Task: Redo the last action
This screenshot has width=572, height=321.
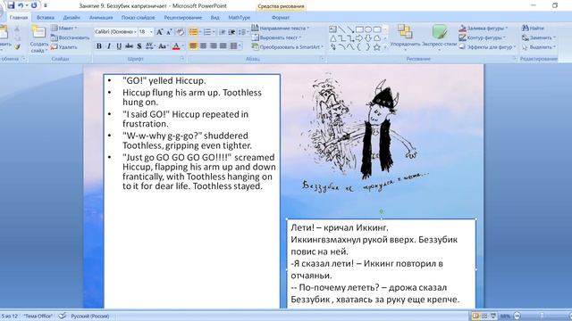Action: point(34,5)
